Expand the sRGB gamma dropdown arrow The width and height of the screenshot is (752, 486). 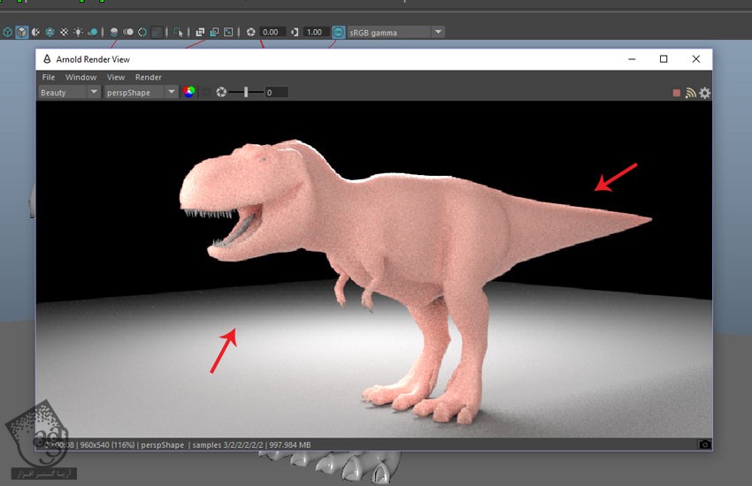pos(438,32)
